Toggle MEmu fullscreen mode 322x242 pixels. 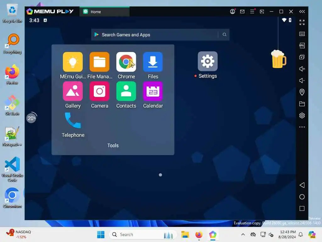(302, 22)
